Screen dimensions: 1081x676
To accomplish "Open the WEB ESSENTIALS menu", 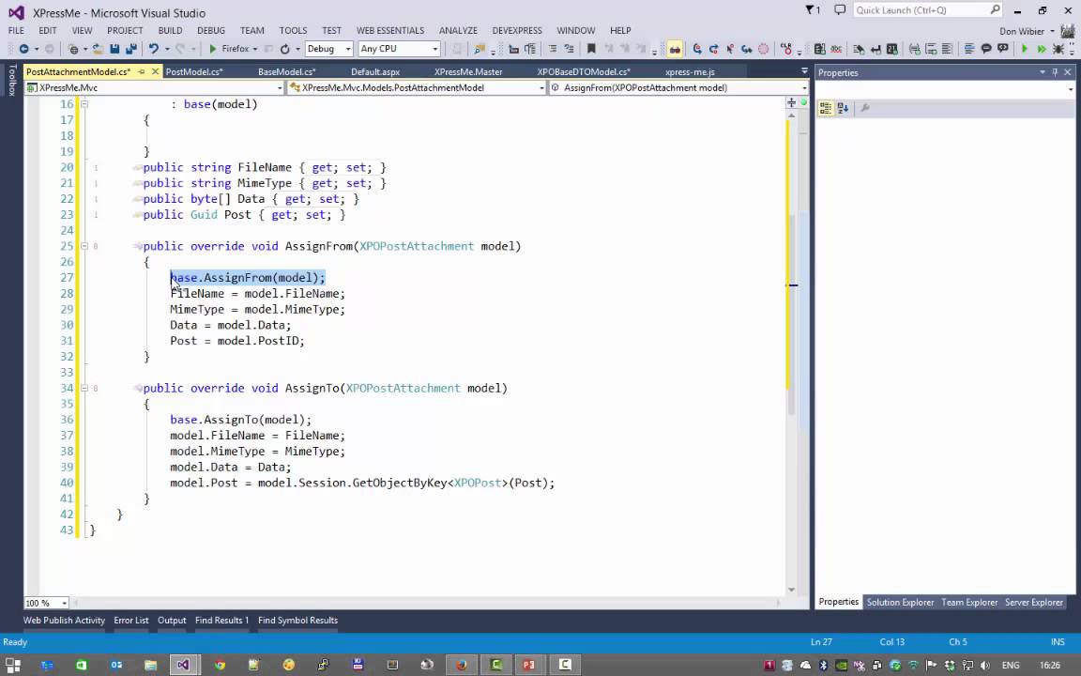I will (390, 30).
